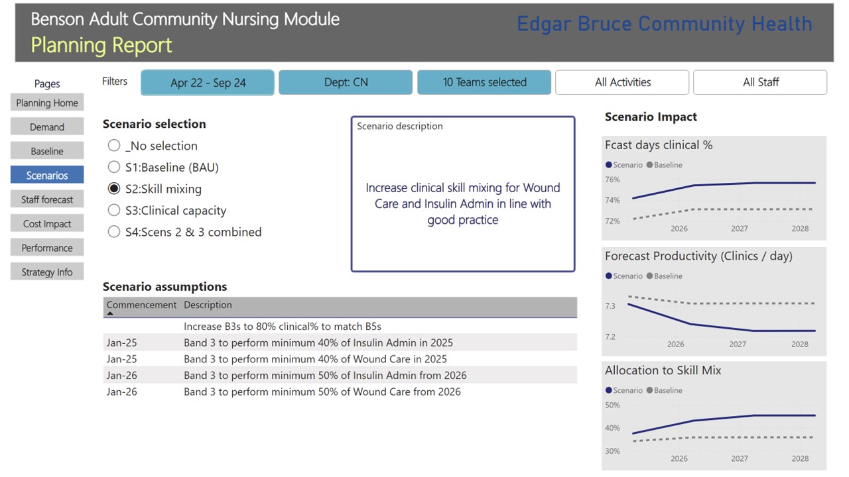Open the Baseline page
The height and width of the screenshot is (477, 849).
click(x=47, y=151)
